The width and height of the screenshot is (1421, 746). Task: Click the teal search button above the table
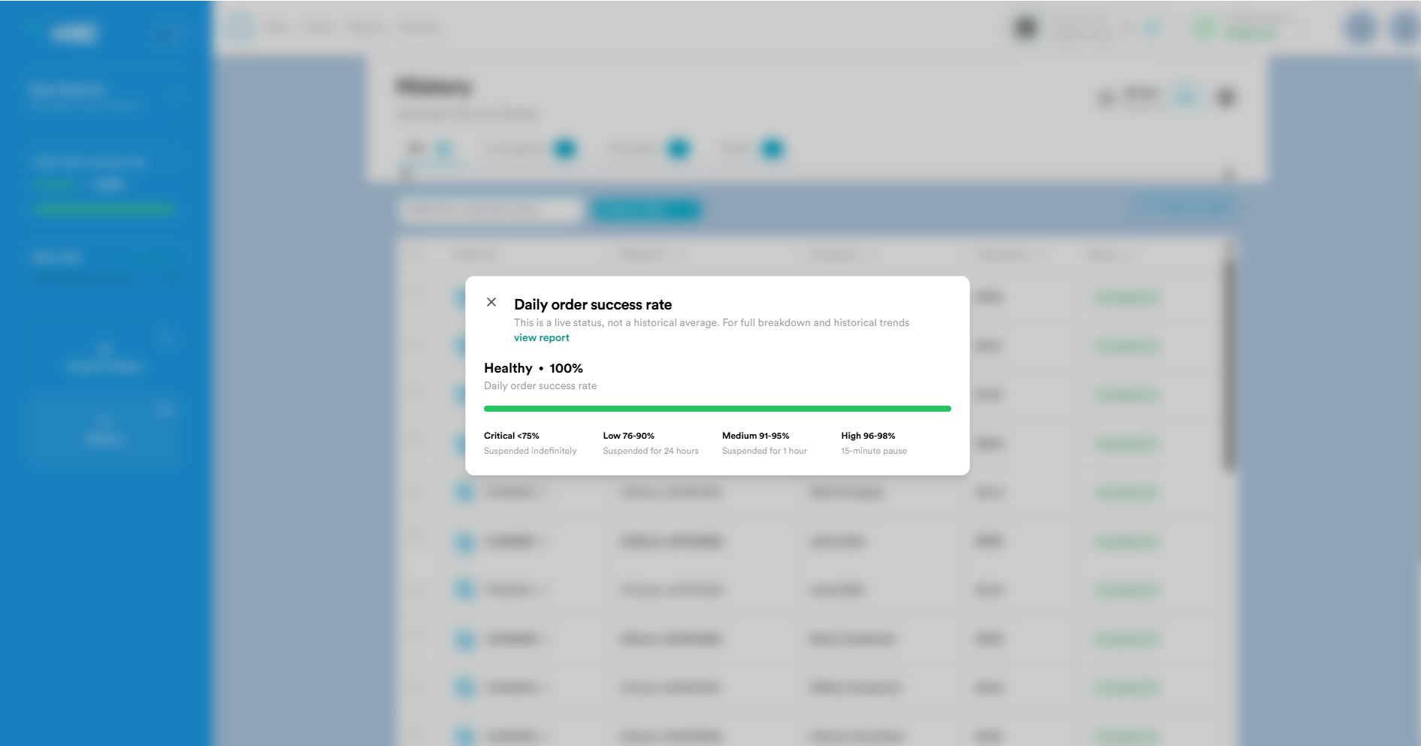click(x=646, y=210)
